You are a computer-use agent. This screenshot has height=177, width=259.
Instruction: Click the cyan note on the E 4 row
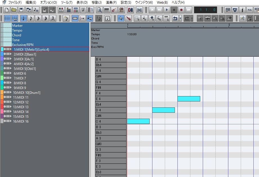click(189, 99)
